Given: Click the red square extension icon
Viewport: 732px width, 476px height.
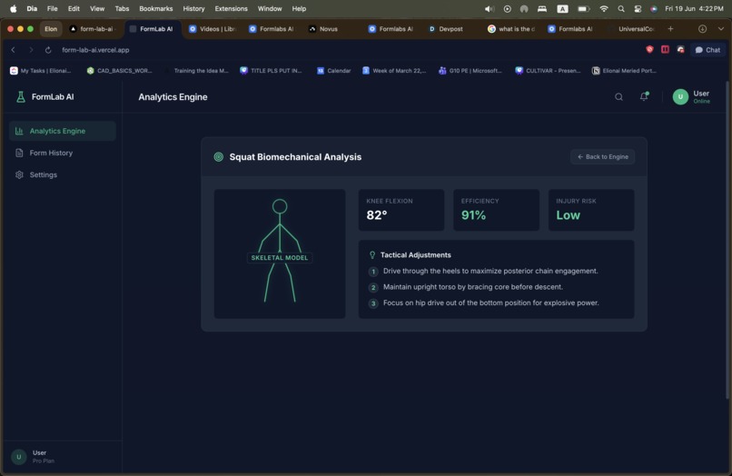Looking at the screenshot, I should click(665, 50).
